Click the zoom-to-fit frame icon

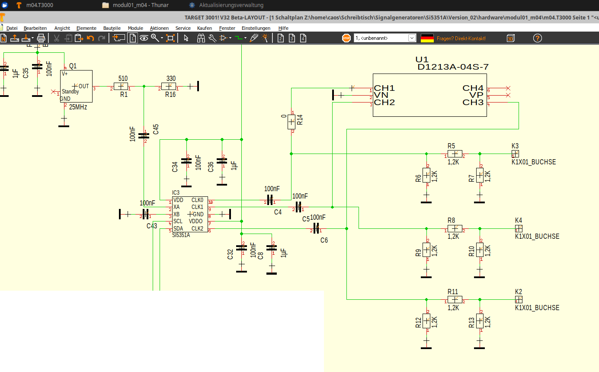170,38
